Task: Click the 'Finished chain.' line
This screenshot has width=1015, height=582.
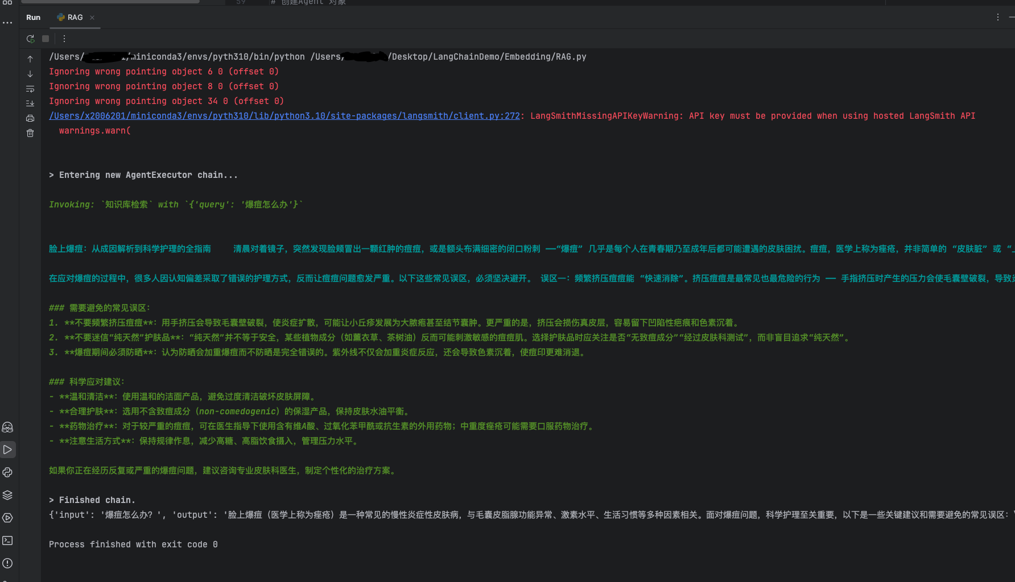Action: click(92, 500)
